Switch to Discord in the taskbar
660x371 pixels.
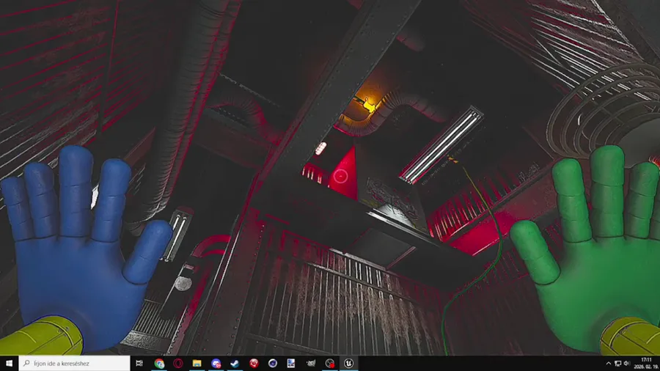[x=216, y=363]
